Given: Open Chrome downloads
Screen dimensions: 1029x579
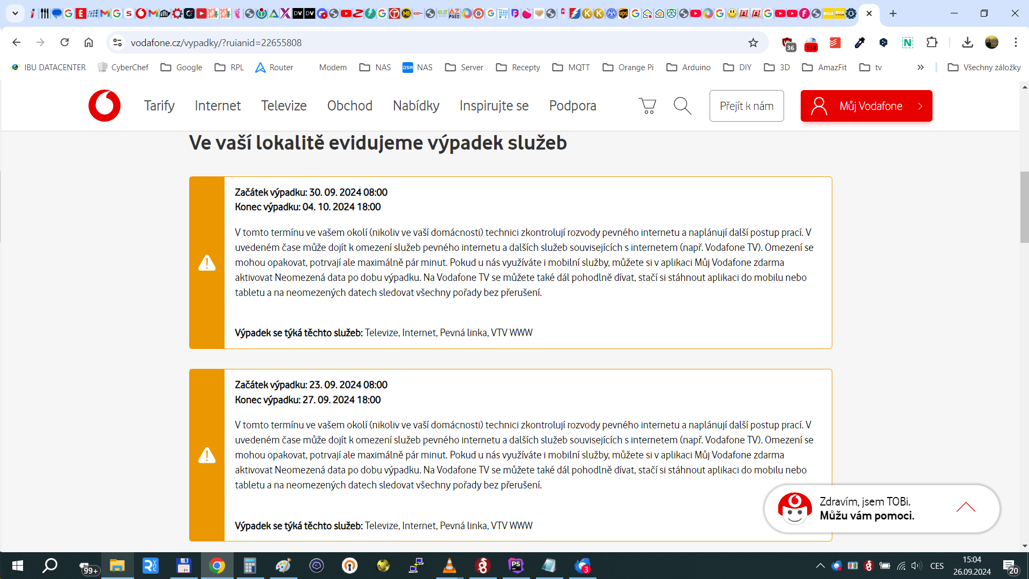Looking at the screenshot, I should (x=967, y=42).
